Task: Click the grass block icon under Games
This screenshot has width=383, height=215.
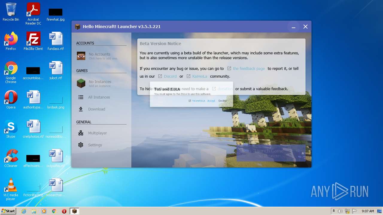Action: pyautogui.click(x=81, y=83)
